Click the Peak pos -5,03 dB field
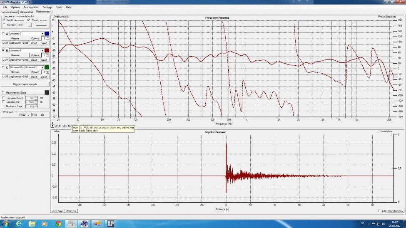Screen dimensions: 406x228 (35, 114)
